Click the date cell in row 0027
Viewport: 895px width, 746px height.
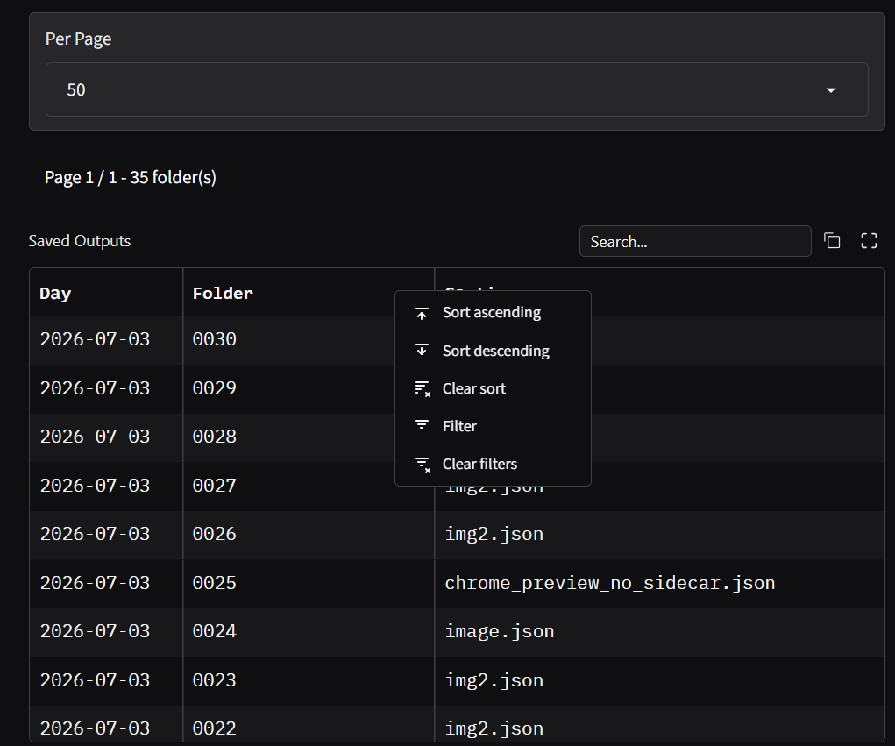(x=106, y=487)
